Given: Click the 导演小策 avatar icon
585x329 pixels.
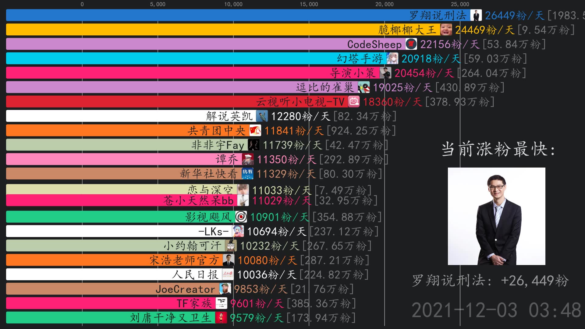Looking at the screenshot, I should pos(385,73).
